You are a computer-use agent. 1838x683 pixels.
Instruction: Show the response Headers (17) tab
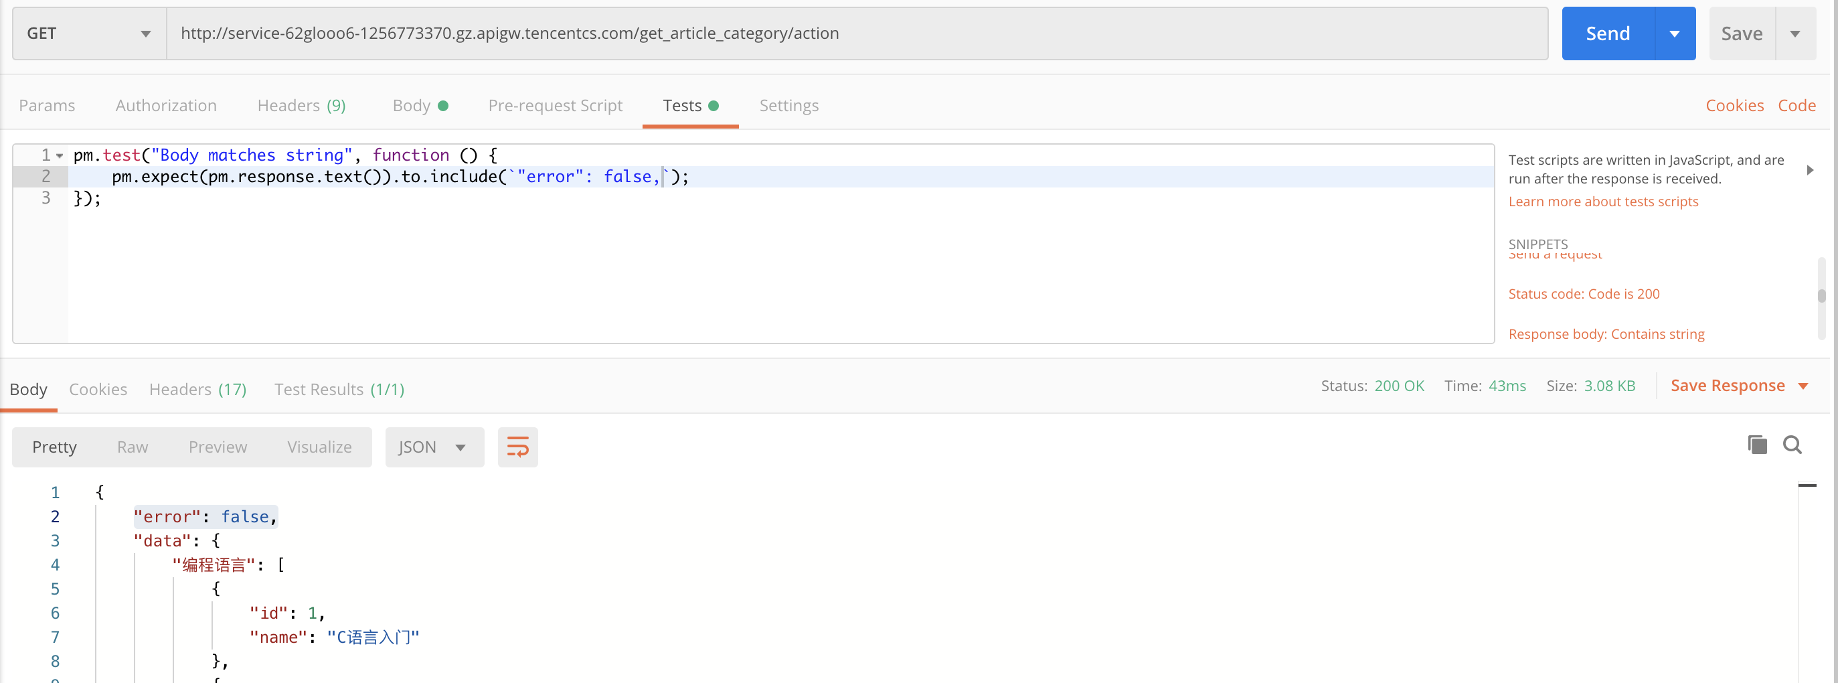click(x=197, y=389)
